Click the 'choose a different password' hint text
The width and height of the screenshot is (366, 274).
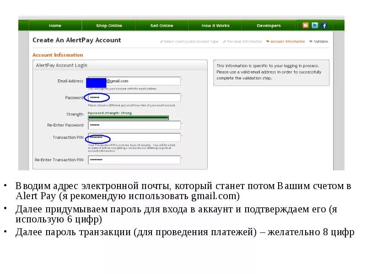(x=132, y=105)
